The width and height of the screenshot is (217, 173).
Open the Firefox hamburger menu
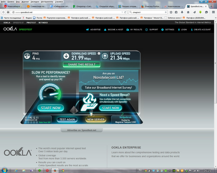point(213,12)
